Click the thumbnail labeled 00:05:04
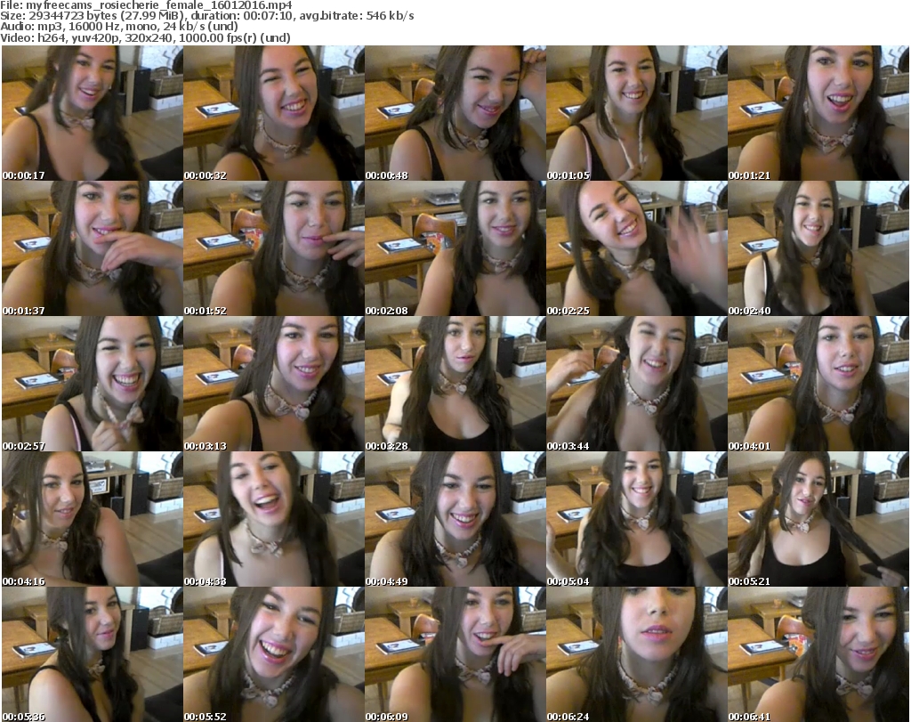Screen dimensions: 911x722 pyautogui.click(x=637, y=519)
